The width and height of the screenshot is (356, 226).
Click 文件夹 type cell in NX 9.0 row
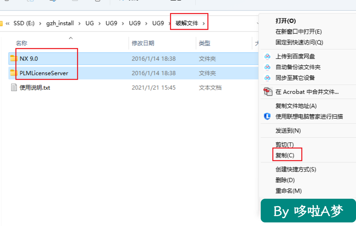pyautogui.click(x=207, y=59)
